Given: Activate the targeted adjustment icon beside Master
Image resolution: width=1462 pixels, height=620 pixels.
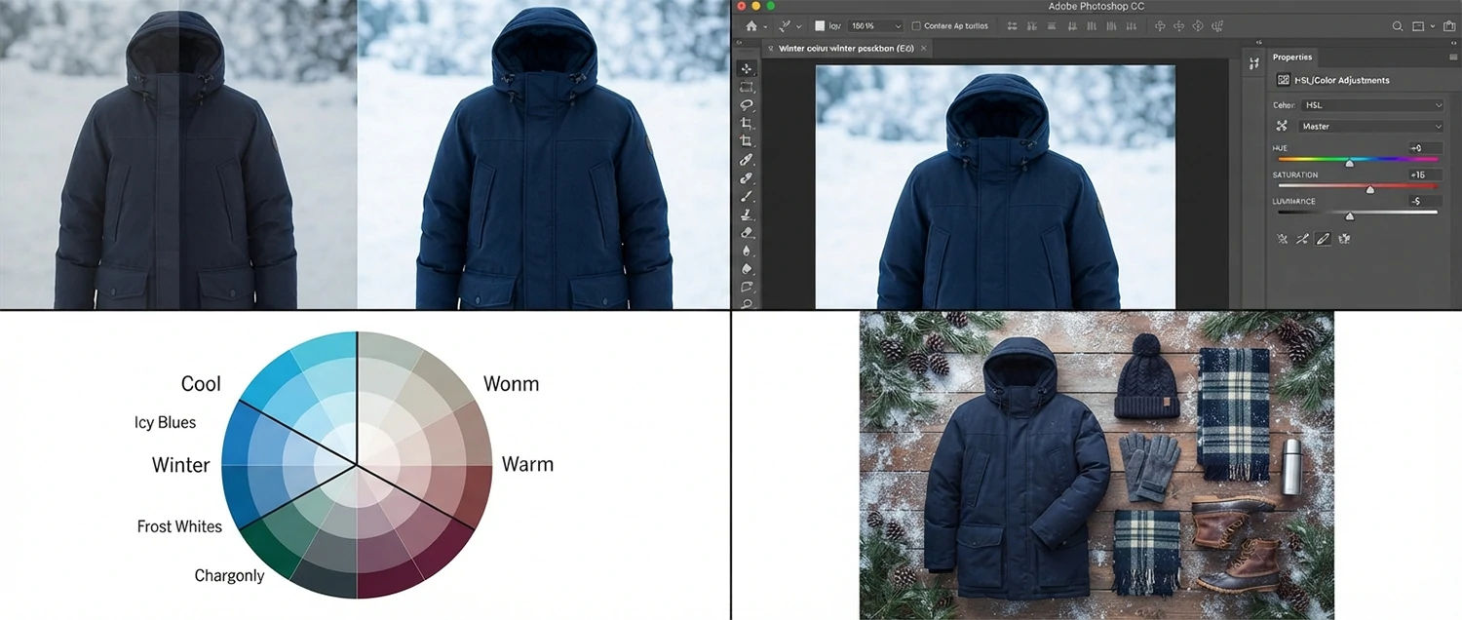Looking at the screenshot, I should tap(1282, 126).
